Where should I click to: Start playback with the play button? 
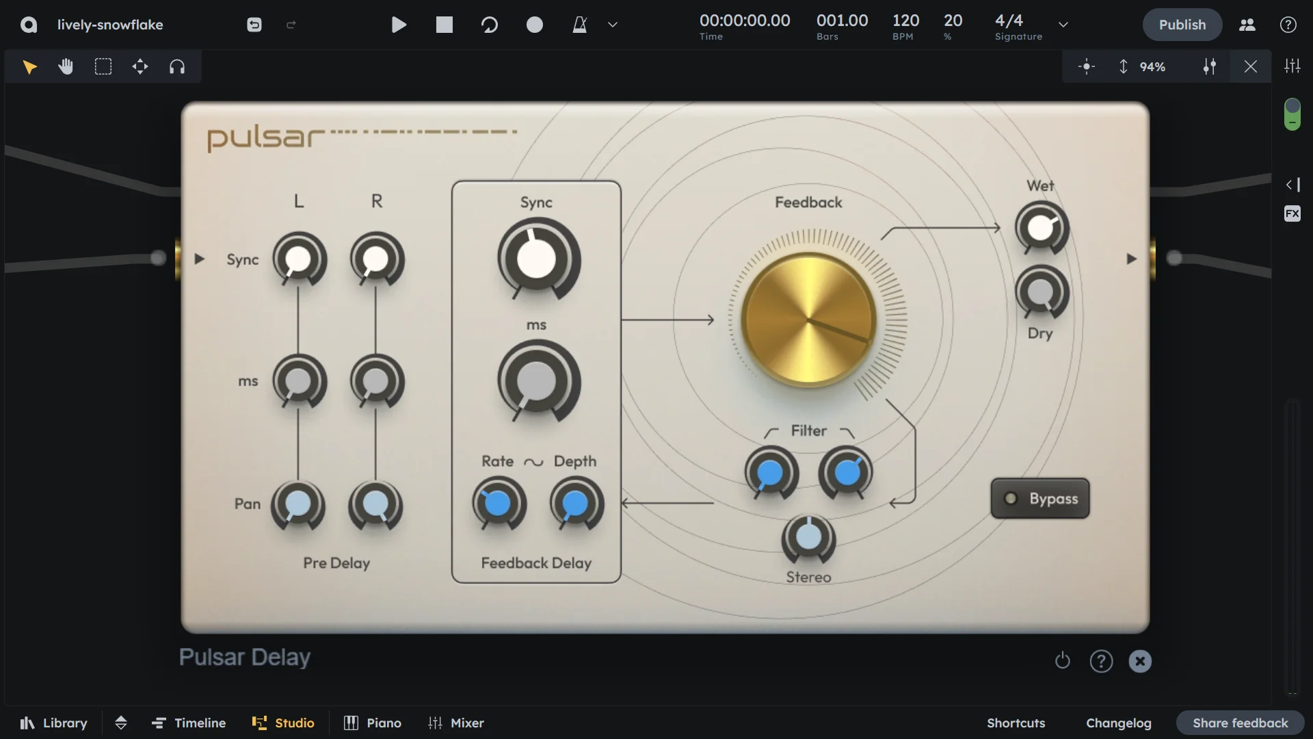[399, 25]
